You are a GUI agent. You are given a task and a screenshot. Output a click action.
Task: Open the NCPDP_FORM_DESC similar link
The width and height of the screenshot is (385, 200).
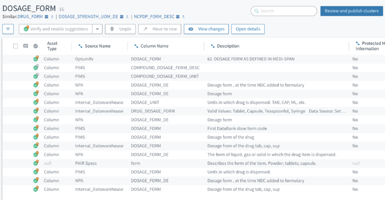coord(154,17)
